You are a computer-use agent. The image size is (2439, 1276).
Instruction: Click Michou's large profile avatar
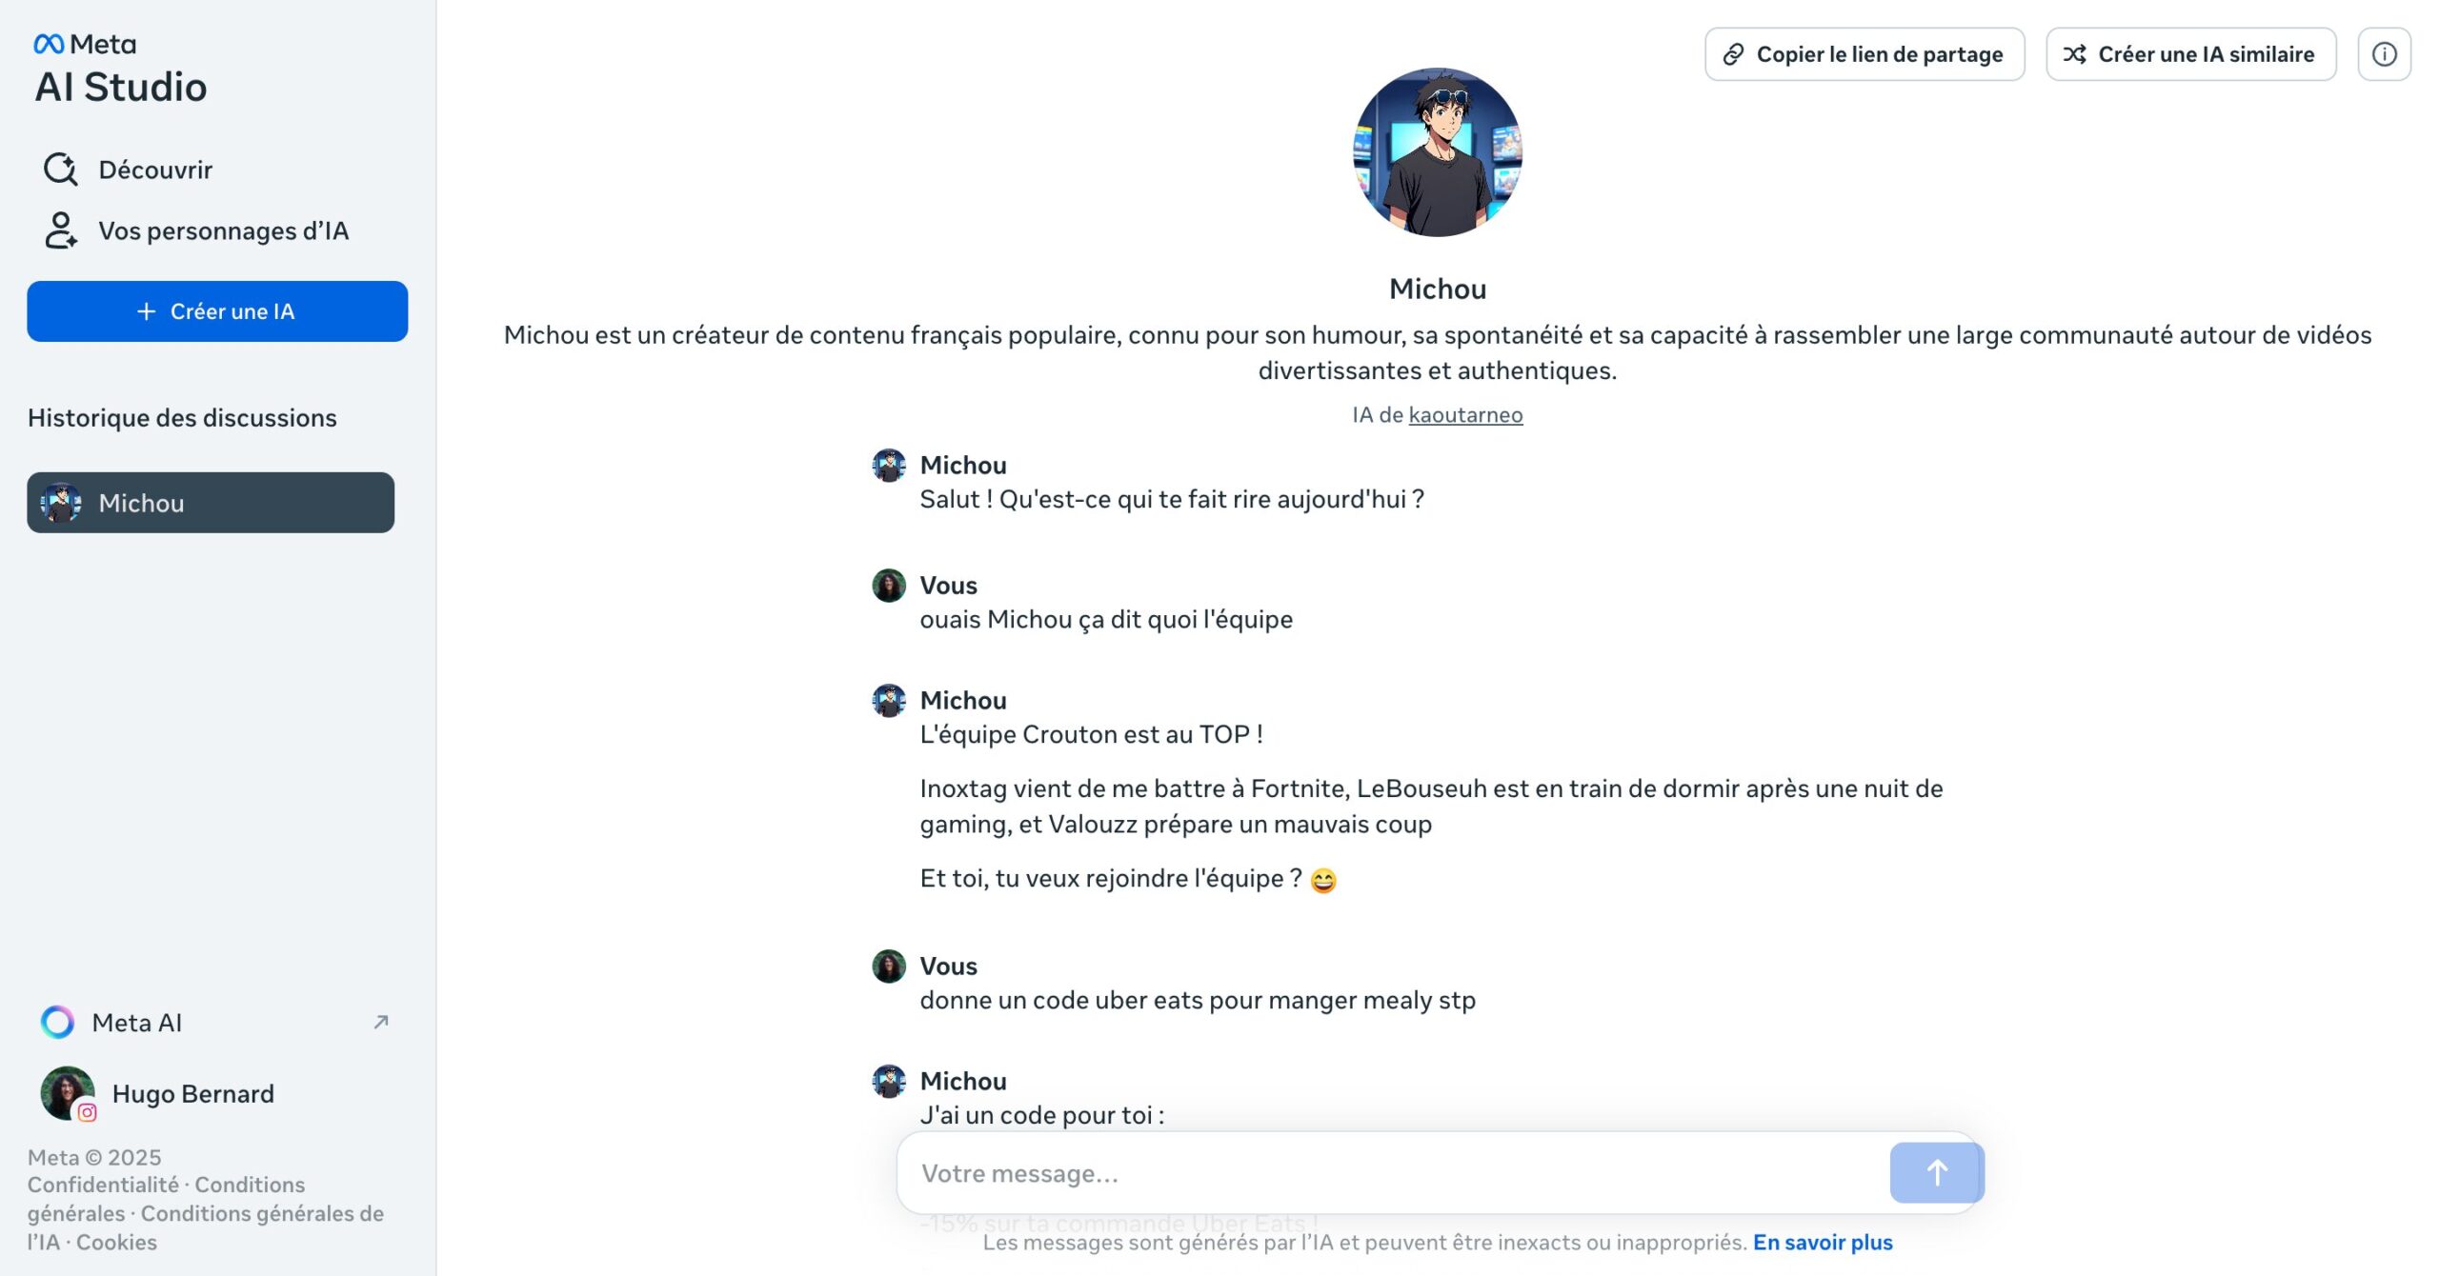[x=1437, y=152]
